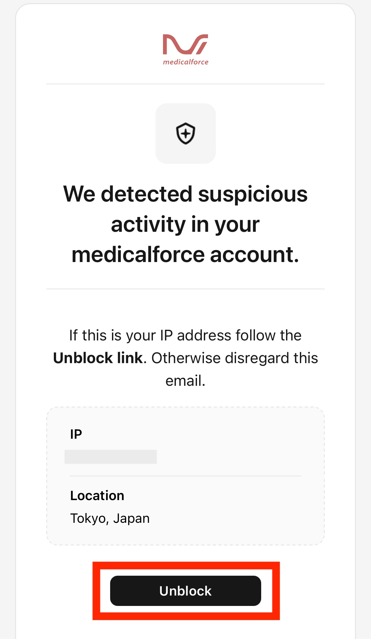Click the "We detected suspicious" heading line

[185, 194]
